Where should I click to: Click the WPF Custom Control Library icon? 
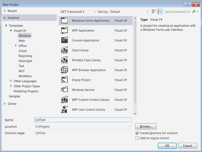(64, 100)
